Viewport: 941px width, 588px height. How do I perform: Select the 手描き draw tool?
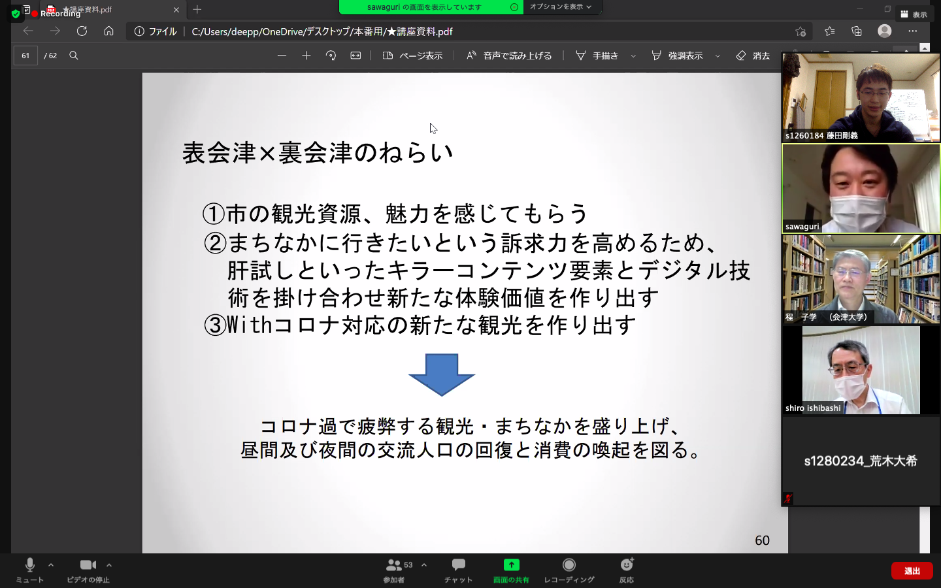pyautogui.click(x=597, y=56)
